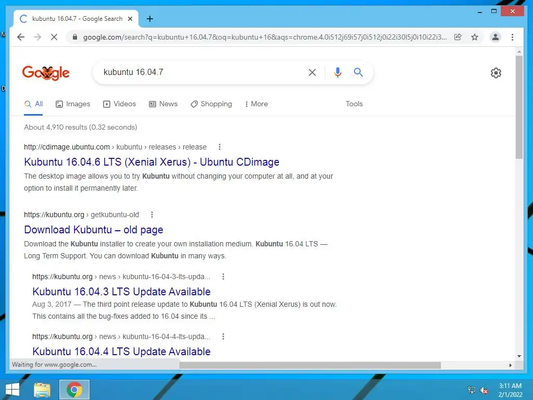Click the URL address bar
This screenshot has width=533, height=400.
click(x=265, y=37)
